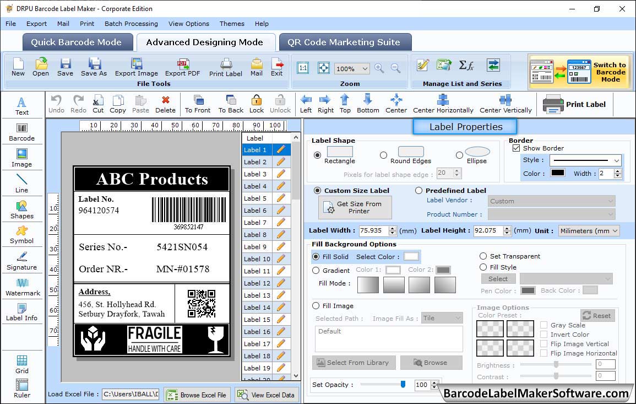Open the Label Info tool
The width and height of the screenshot is (636, 404).
(x=22, y=312)
